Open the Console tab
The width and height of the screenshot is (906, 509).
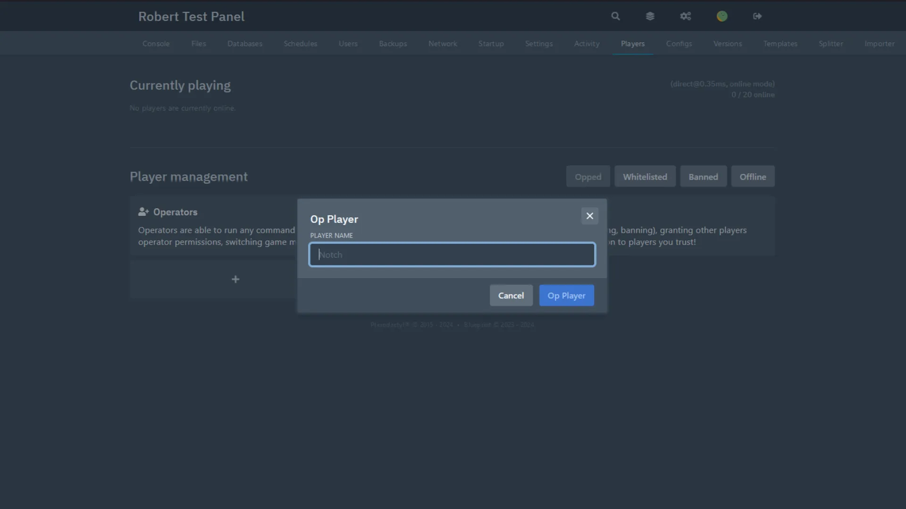tap(156, 43)
